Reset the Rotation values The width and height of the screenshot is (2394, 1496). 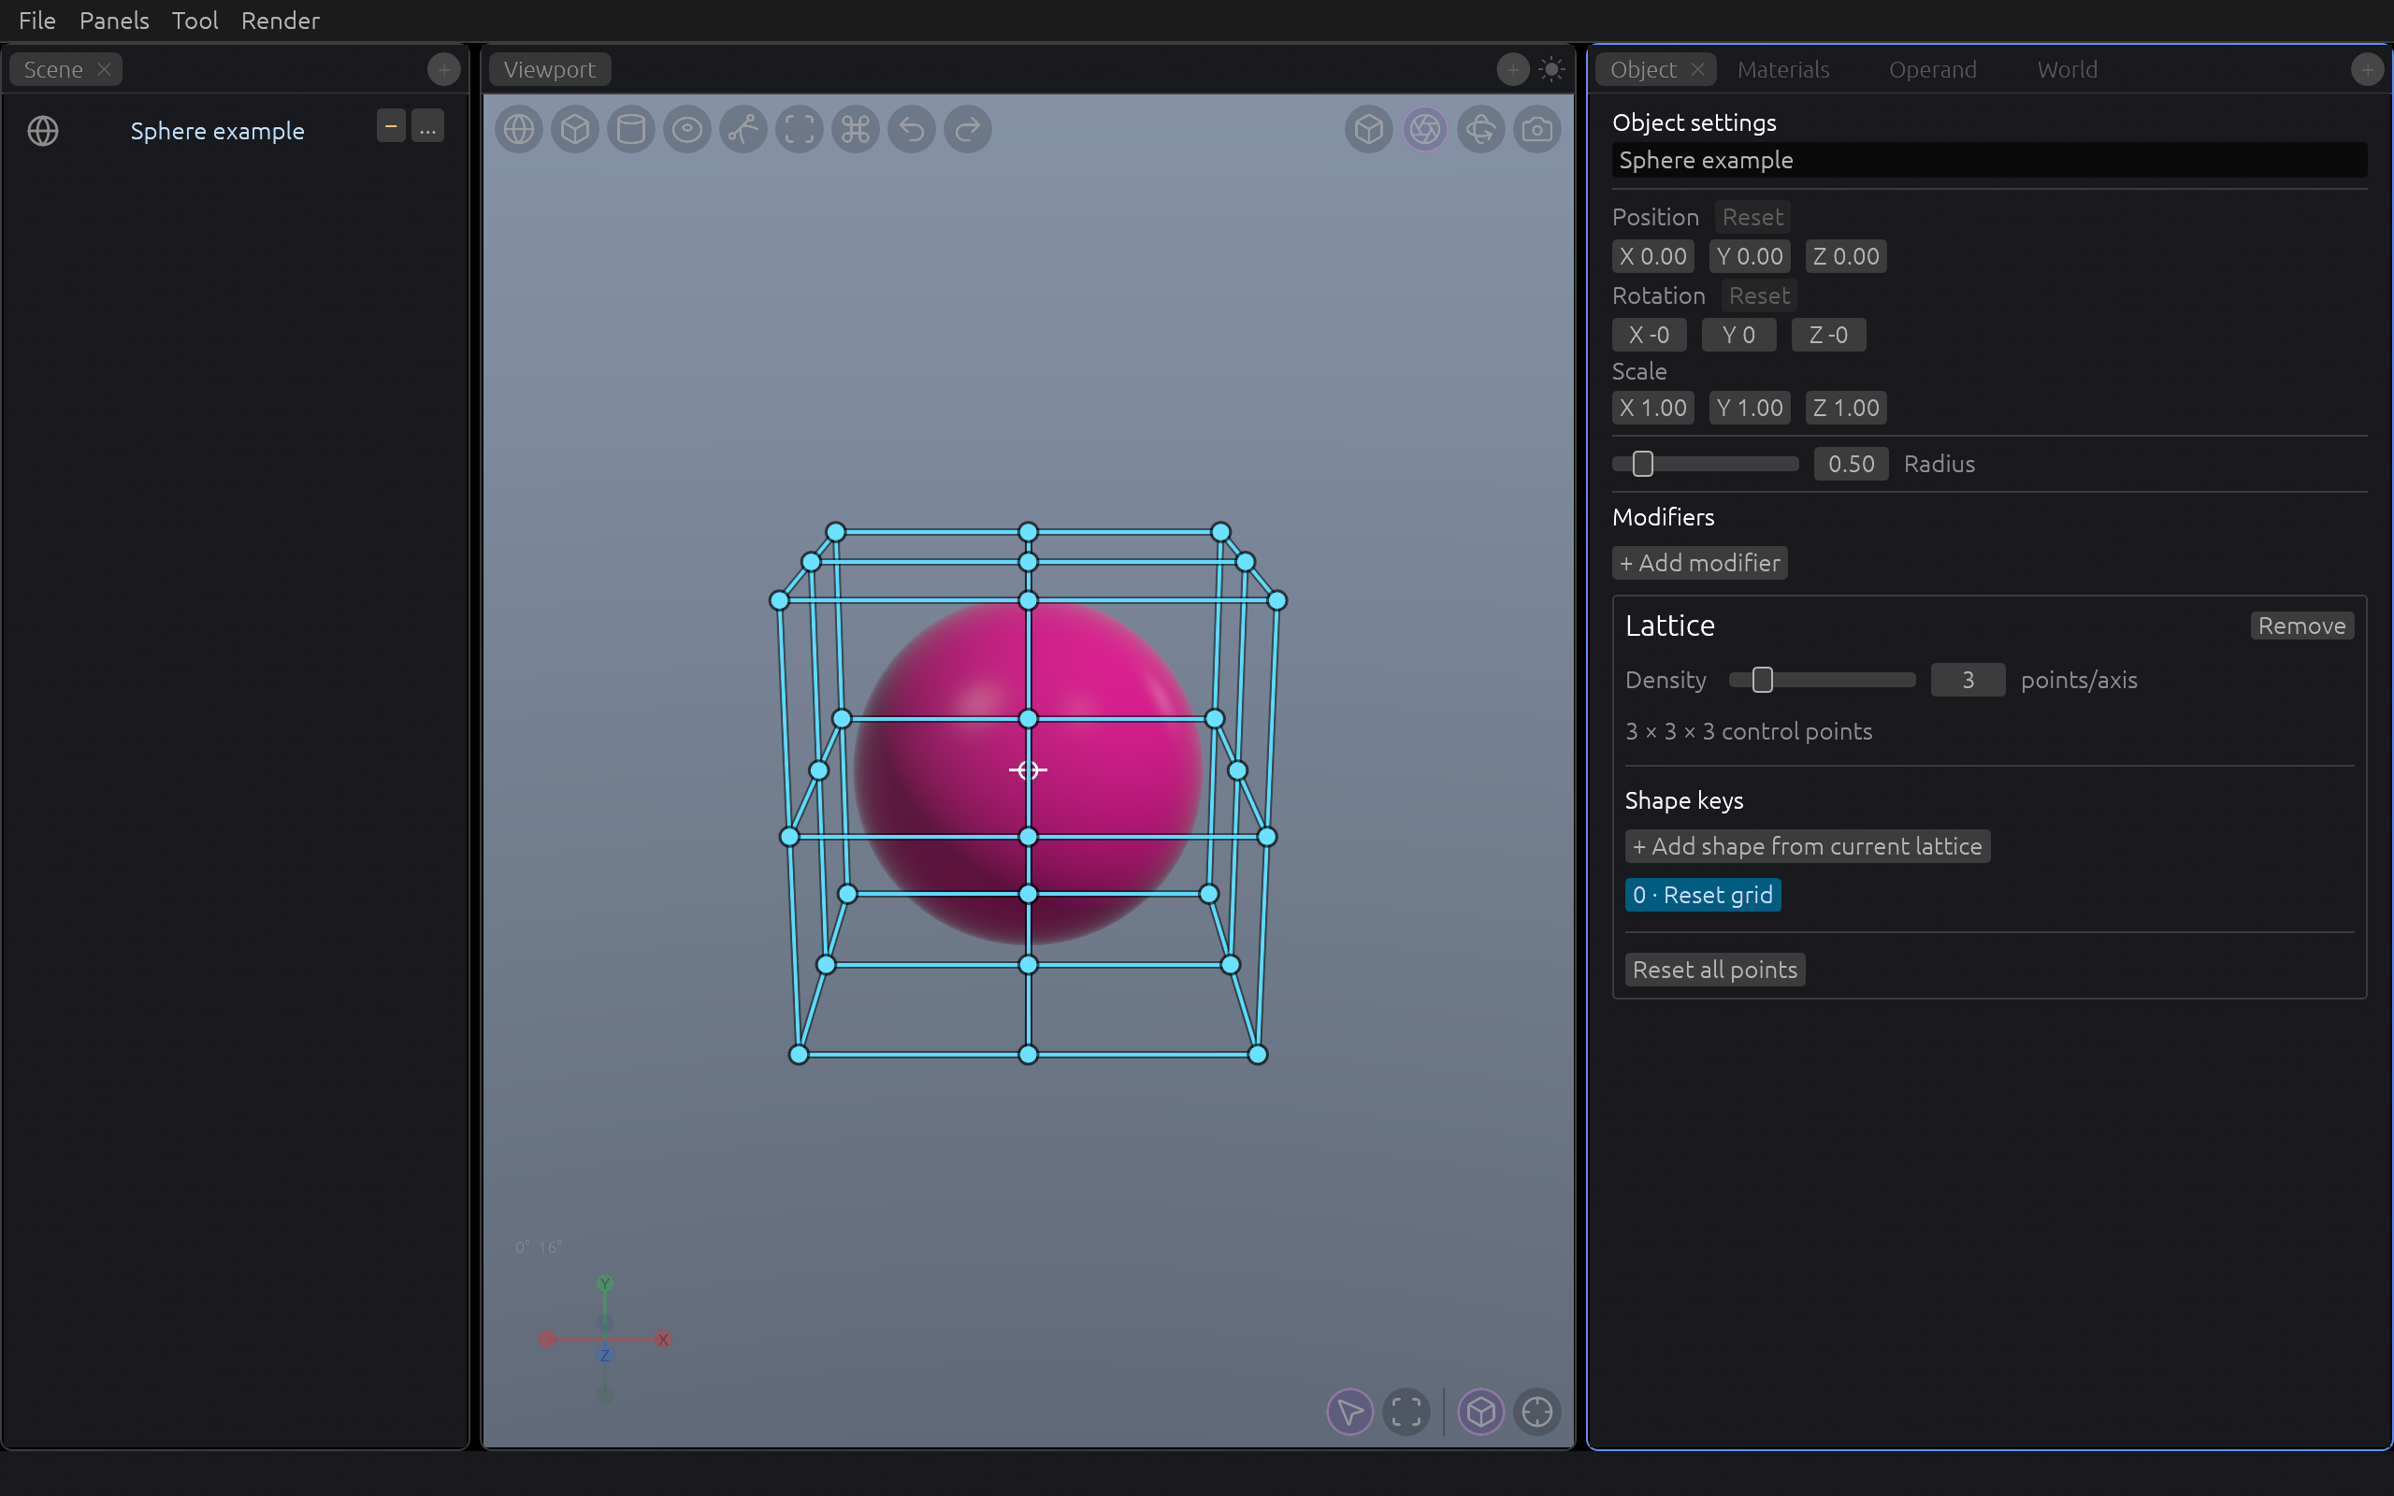[1759, 295]
